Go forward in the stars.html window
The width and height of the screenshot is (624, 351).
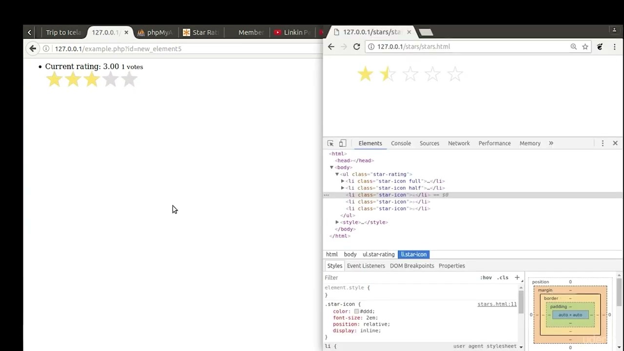pyautogui.click(x=344, y=47)
